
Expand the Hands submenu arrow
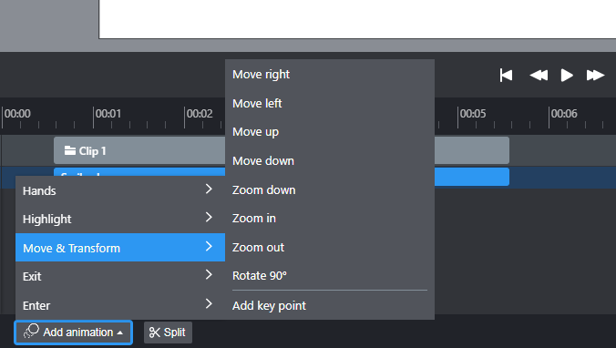point(209,189)
